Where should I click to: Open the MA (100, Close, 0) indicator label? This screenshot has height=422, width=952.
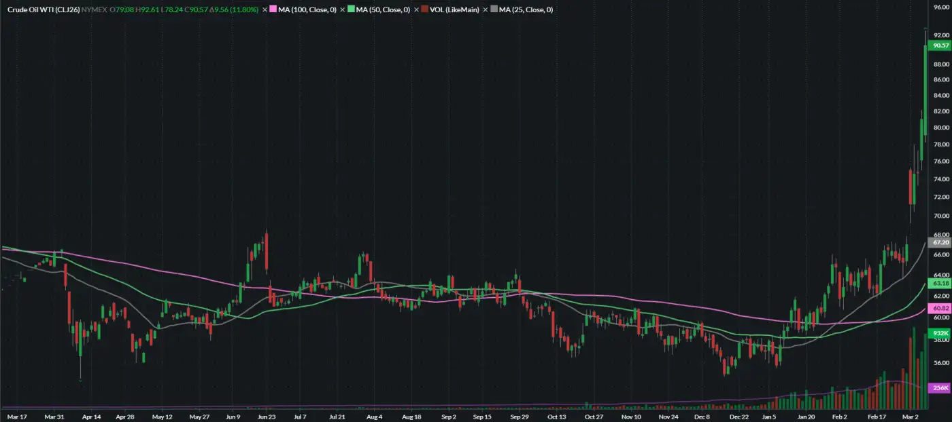click(x=308, y=10)
